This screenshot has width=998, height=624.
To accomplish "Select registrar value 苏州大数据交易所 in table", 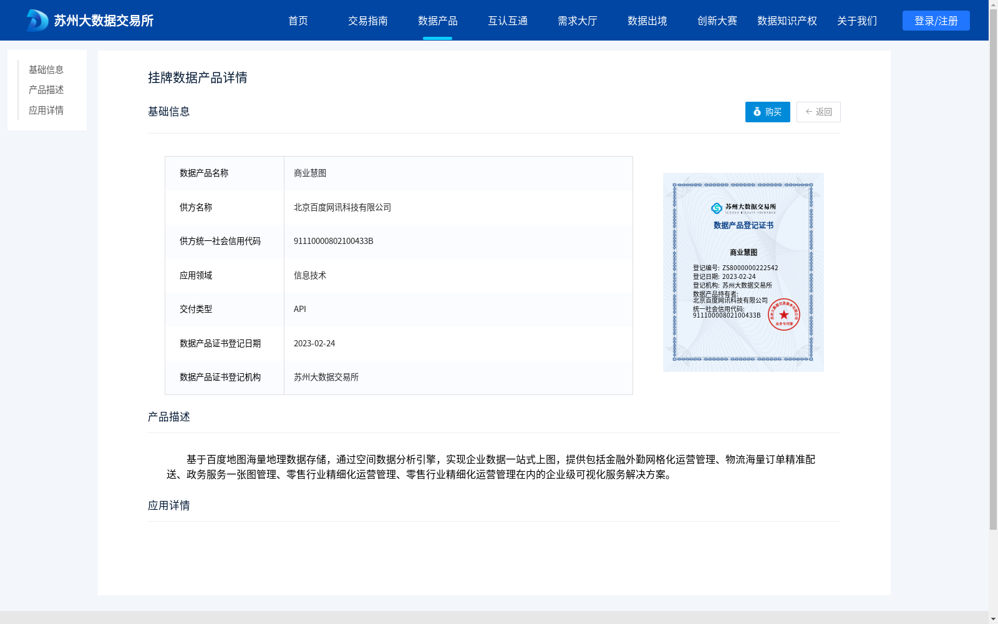I will [326, 377].
